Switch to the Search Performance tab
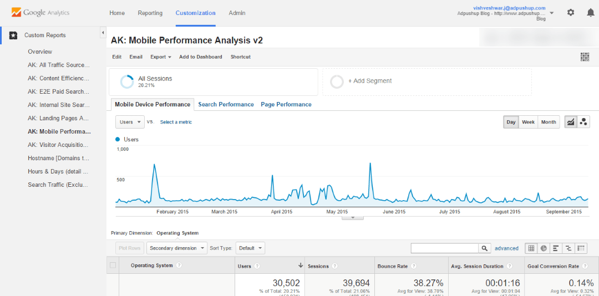Viewport: 599px width, 296px height. pyautogui.click(x=226, y=104)
